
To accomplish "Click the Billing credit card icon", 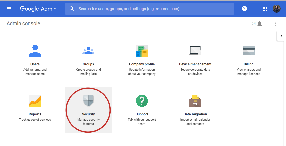I will click(248, 51).
